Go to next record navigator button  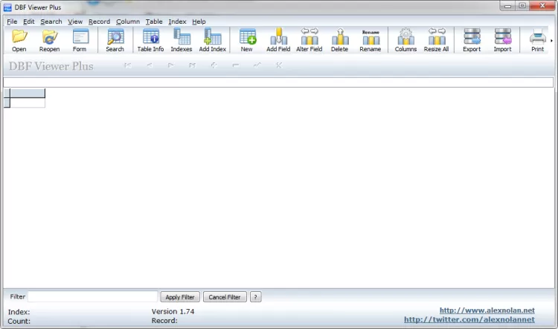click(171, 65)
